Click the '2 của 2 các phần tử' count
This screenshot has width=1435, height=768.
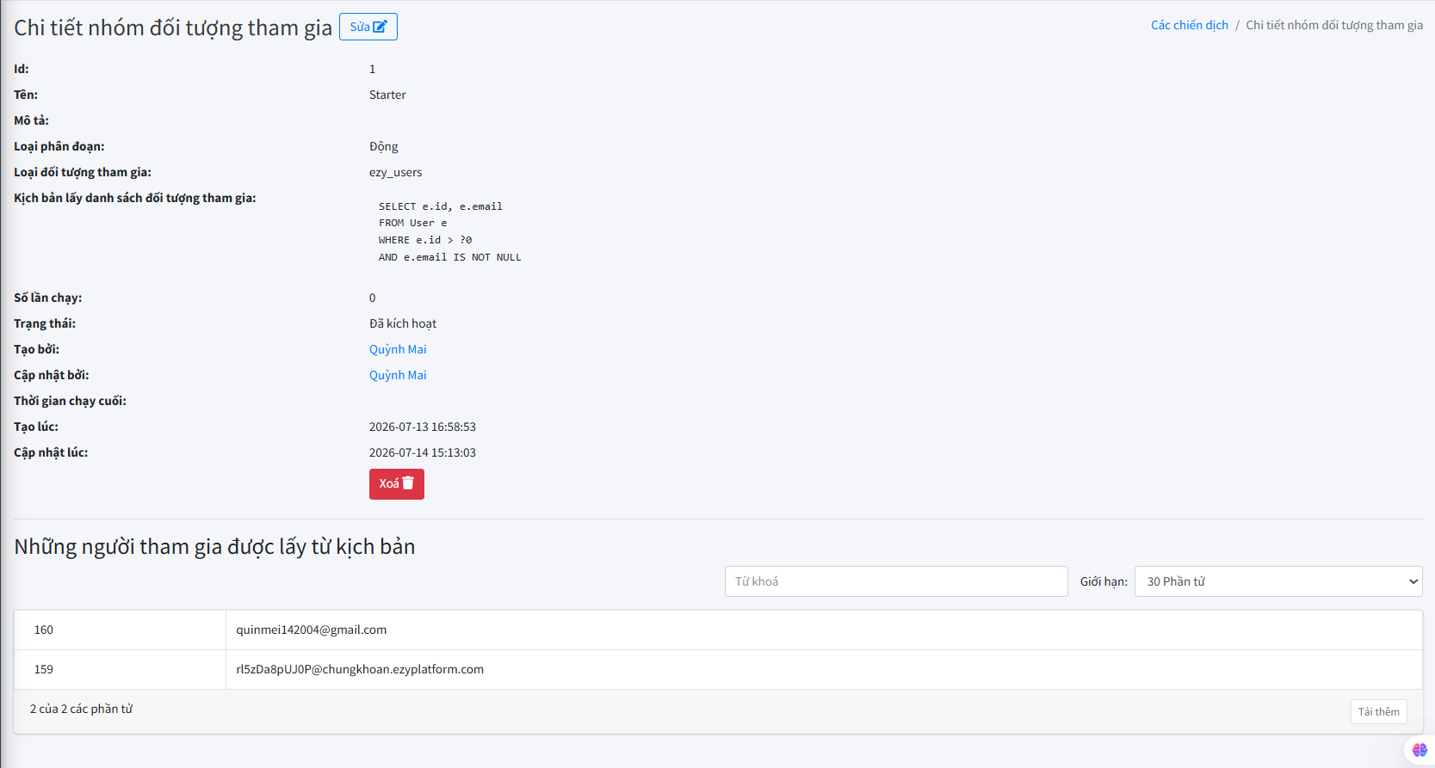[81, 709]
